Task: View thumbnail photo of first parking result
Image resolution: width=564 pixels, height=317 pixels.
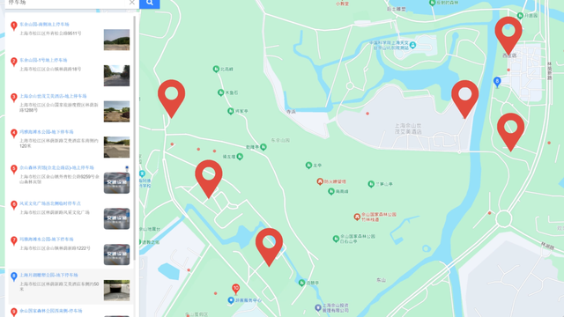Action: tap(116, 40)
